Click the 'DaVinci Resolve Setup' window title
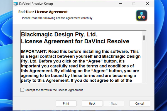167x111 pixels. pyautogui.click(x=36, y=4)
